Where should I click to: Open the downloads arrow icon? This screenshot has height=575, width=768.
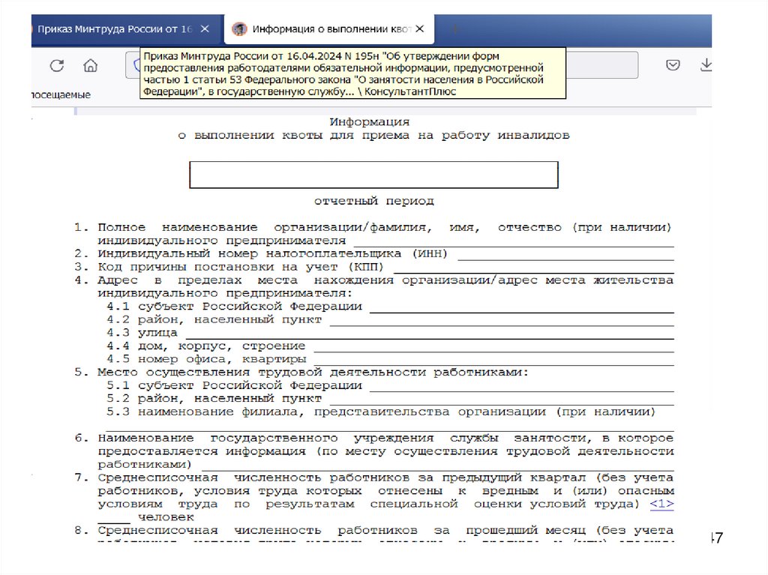pyautogui.click(x=706, y=64)
